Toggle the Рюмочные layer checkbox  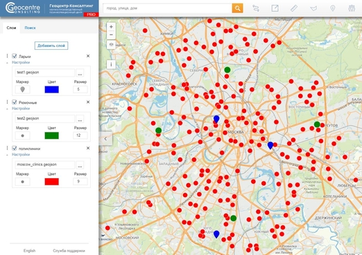[15, 102]
